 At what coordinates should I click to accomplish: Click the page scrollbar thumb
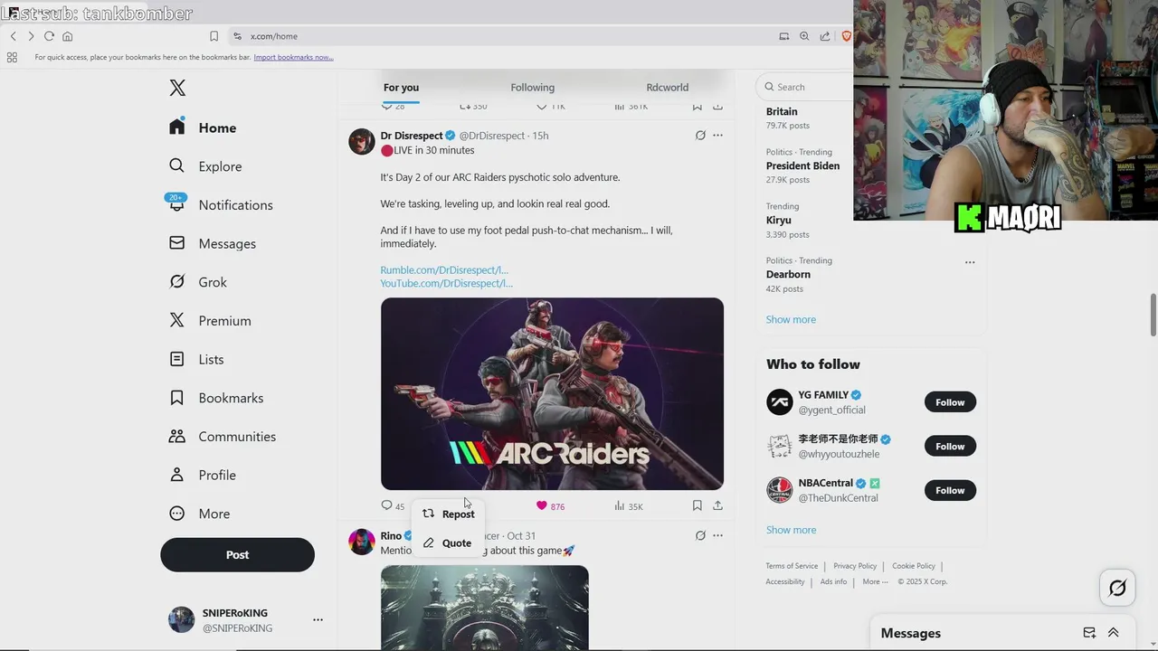[1153, 315]
